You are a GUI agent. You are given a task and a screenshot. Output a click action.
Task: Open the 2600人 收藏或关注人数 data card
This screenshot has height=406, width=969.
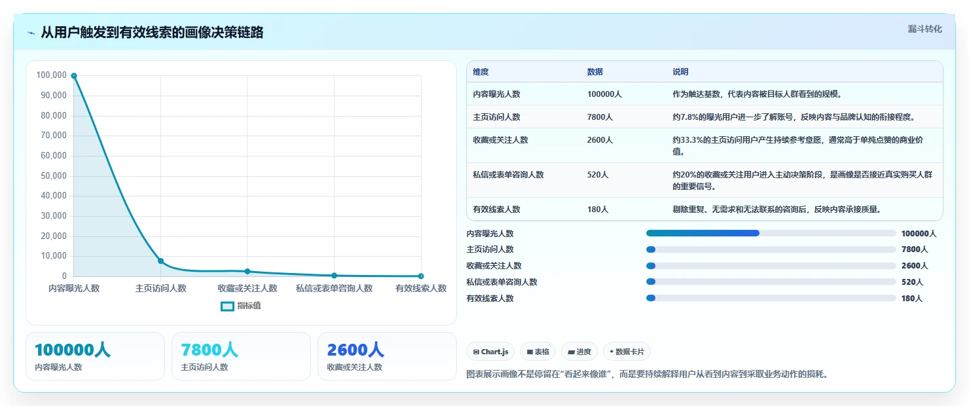(x=387, y=356)
